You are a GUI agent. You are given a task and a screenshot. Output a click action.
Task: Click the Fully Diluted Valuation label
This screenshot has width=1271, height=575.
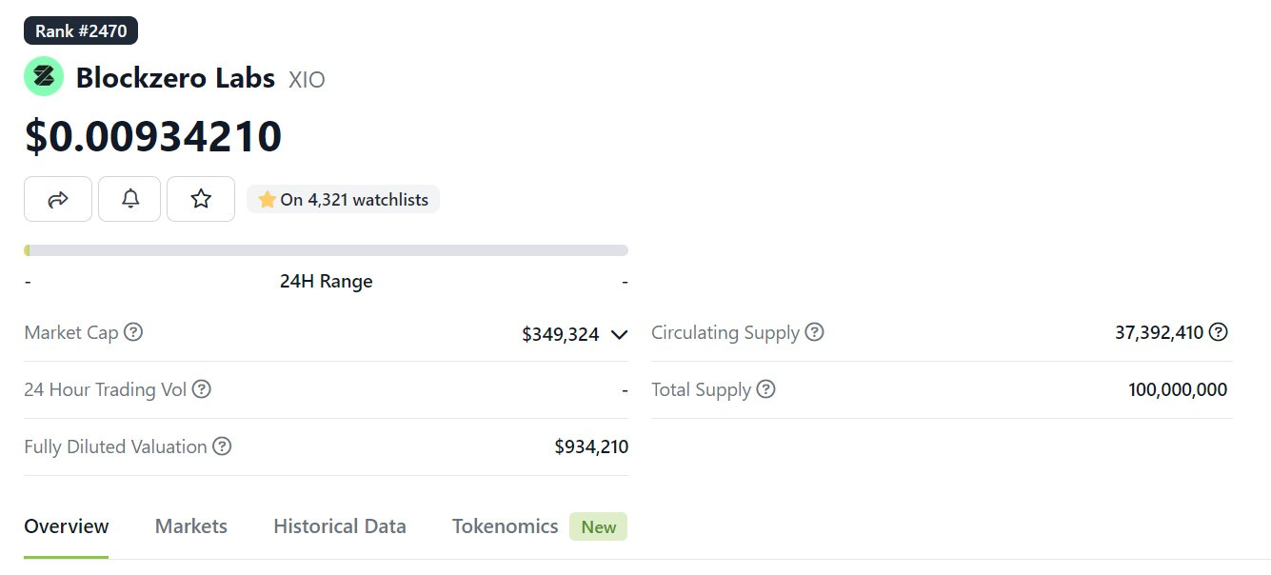(115, 446)
